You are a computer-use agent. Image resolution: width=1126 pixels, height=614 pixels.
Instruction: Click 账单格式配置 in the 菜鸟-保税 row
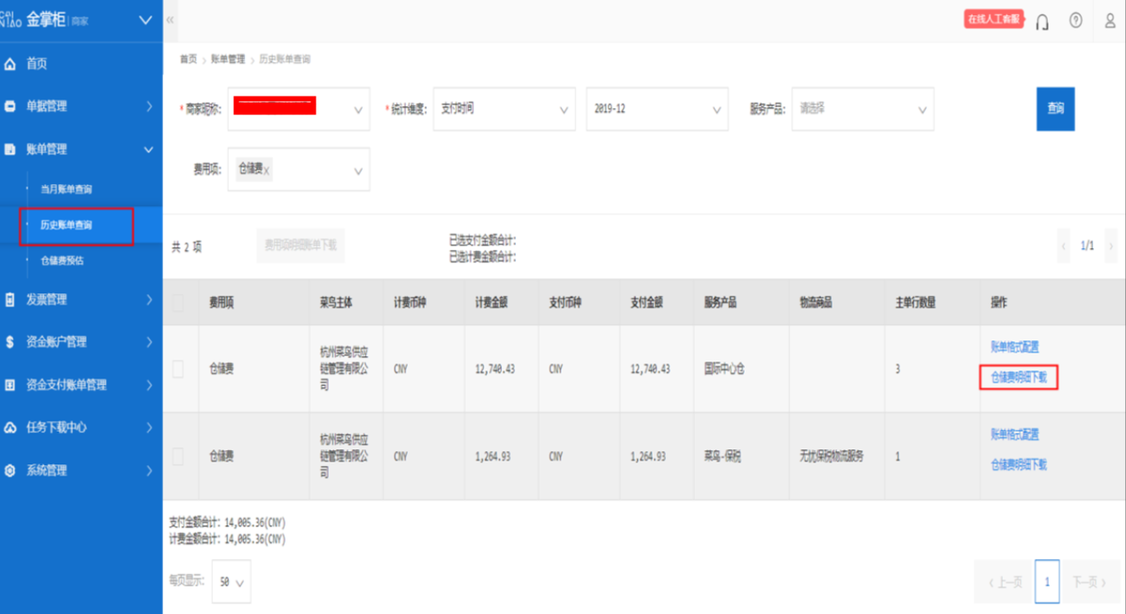1014,435
